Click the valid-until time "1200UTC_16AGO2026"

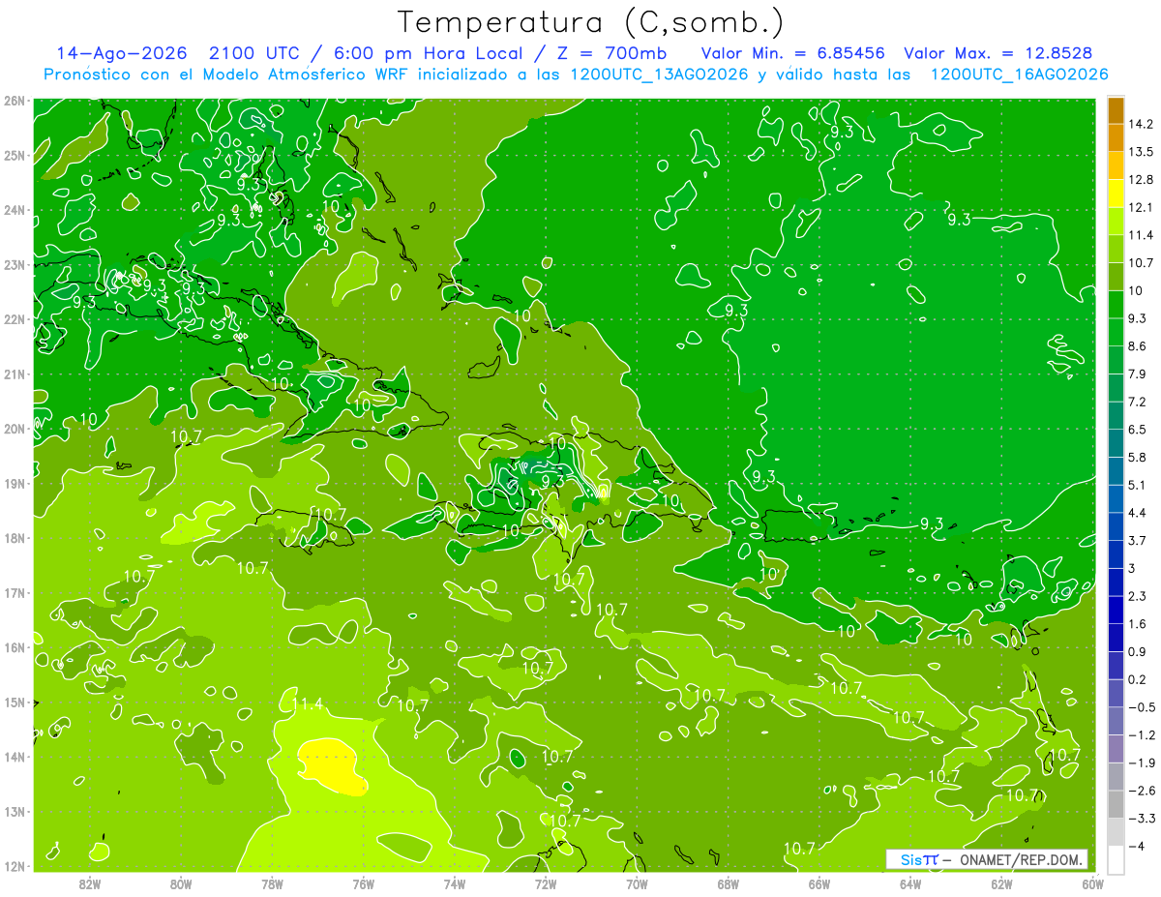1019,75
